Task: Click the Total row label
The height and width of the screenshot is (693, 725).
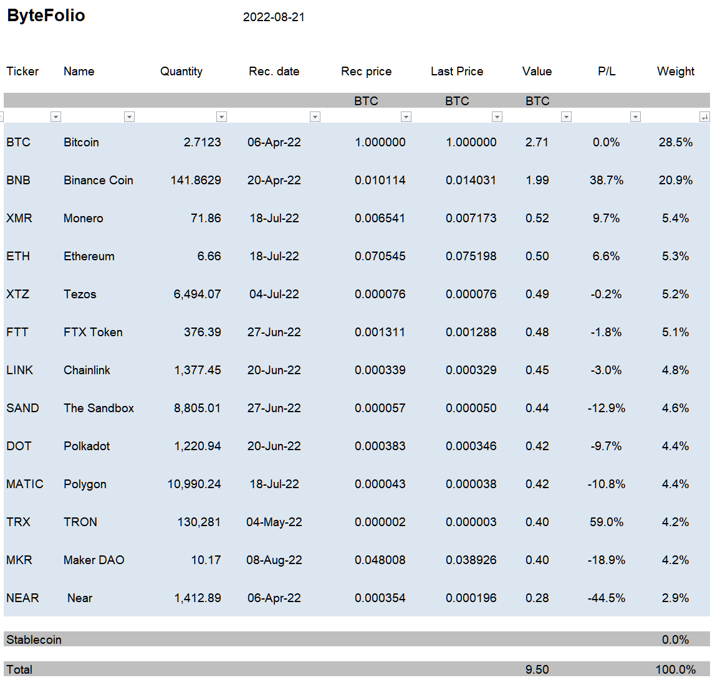Action: (x=19, y=669)
